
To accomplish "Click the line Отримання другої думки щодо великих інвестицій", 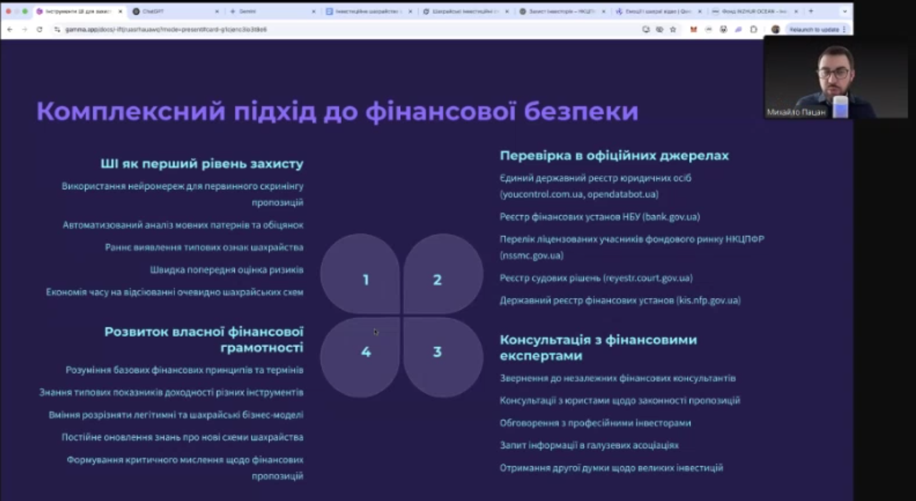I will point(612,468).
